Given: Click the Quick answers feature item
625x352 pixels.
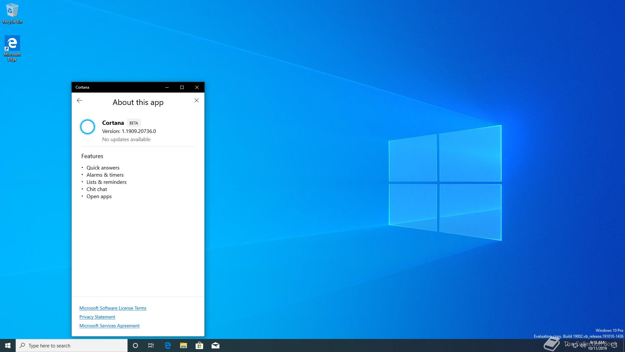Looking at the screenshot, I should pyautogui.click(x=103, y=168).
